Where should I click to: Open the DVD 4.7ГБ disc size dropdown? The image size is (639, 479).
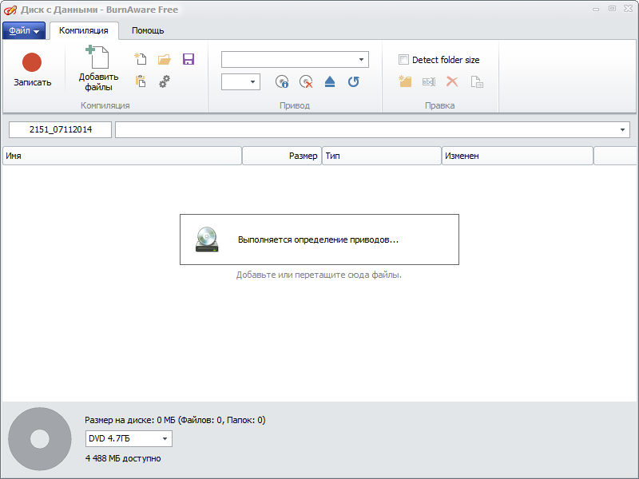tap(165, 438)
